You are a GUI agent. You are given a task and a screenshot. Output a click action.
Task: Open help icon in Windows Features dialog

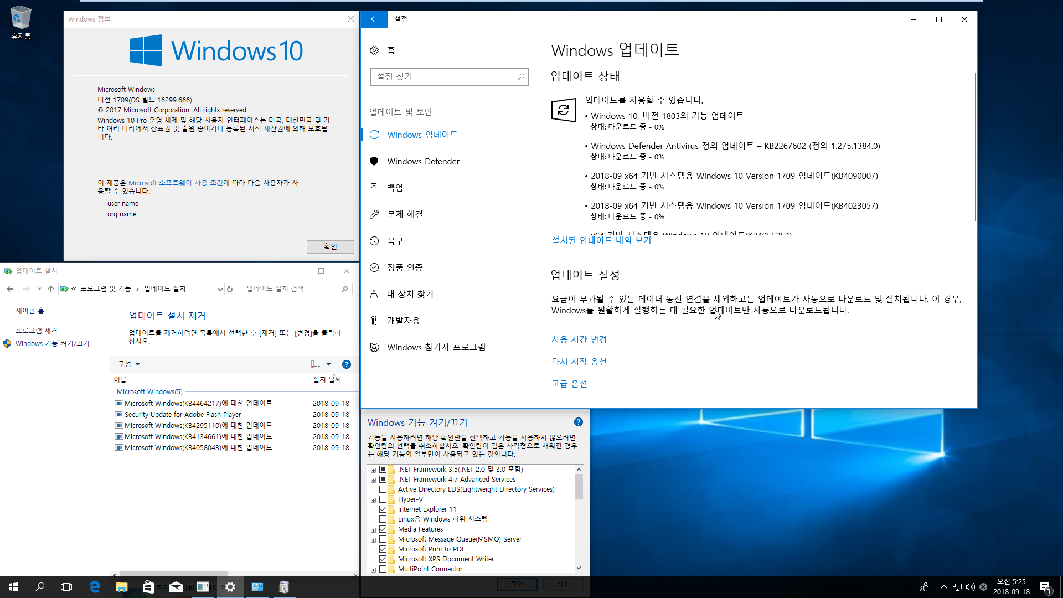coord(579,422)
